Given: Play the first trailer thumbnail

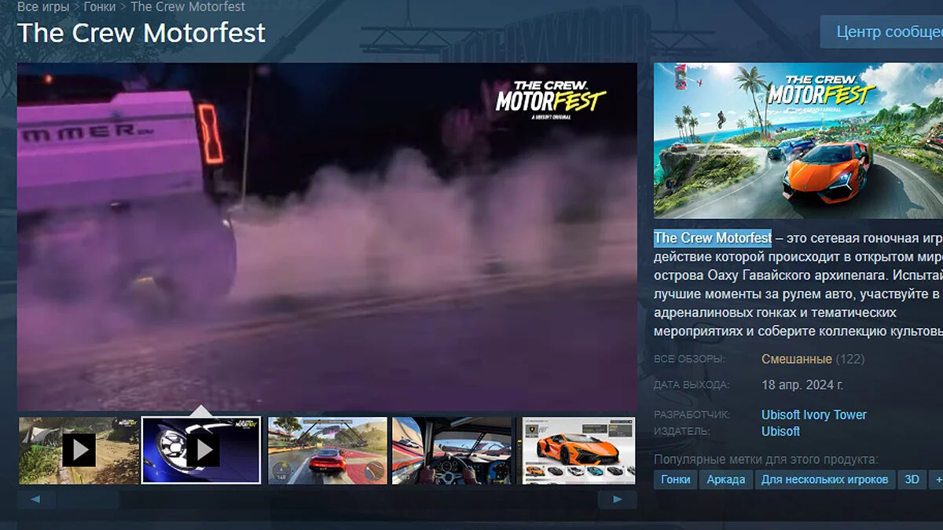Looking at the screenshot, I should point(79,450).
